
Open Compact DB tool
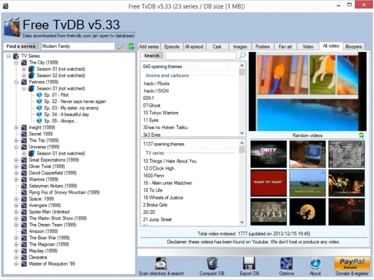212,263
